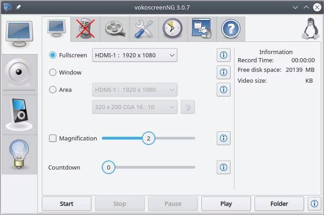The height and width of the screenshot is (215, 324).
Task: Switch to the wrench and screwdriver settings tab
Action: [144, 29]
